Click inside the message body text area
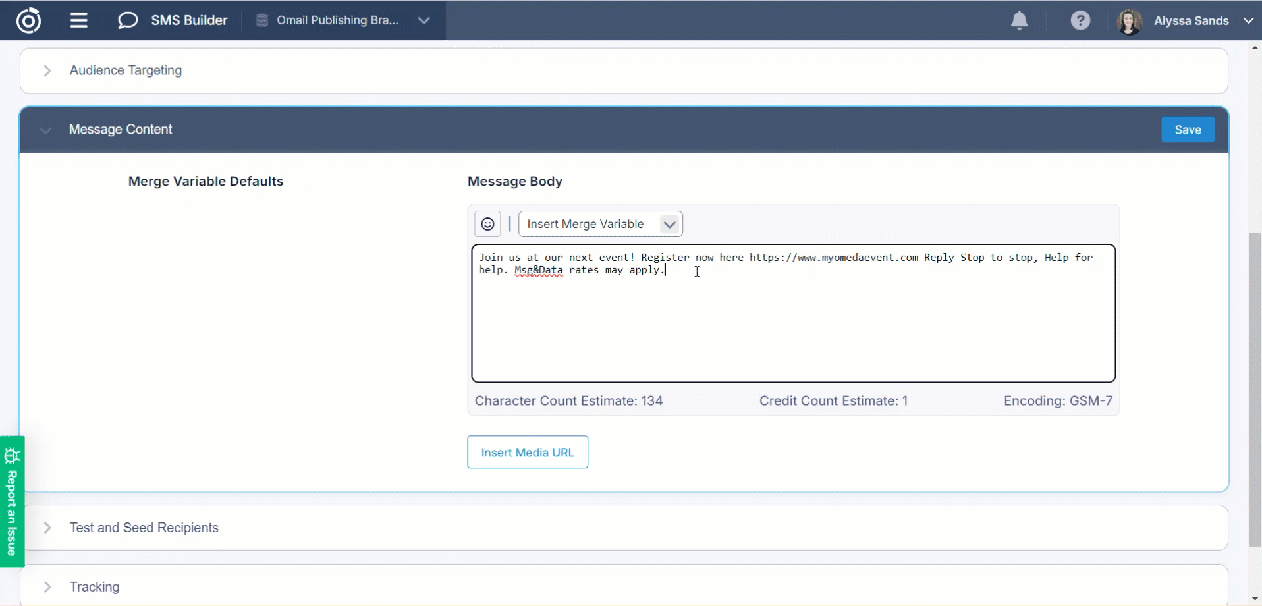 pyautogui.click(x=793, y=323)
